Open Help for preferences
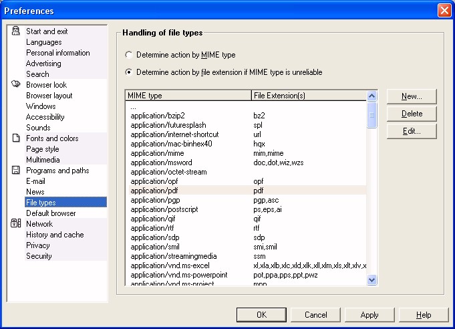 point(424,315)
